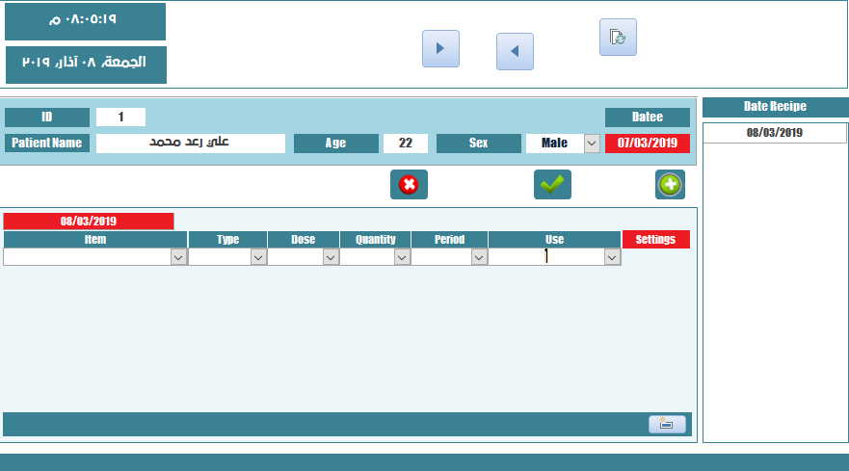Click the green checkmark save button
Screen dimensions: 849x471
point(552,185)
